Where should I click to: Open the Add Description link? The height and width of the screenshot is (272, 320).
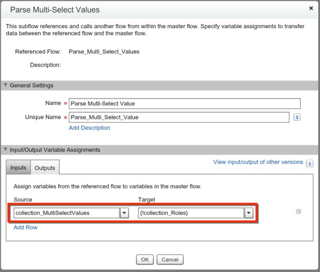[89, 128]
